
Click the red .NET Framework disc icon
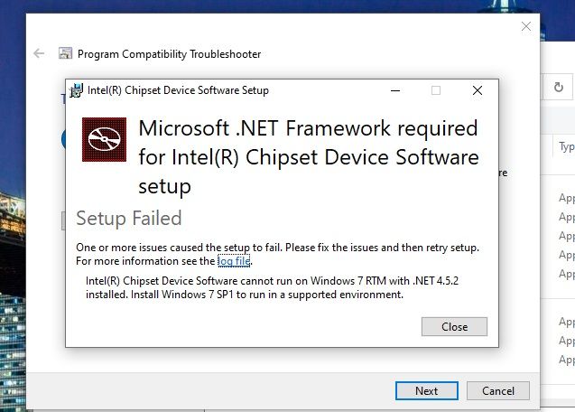click(104, 140)
